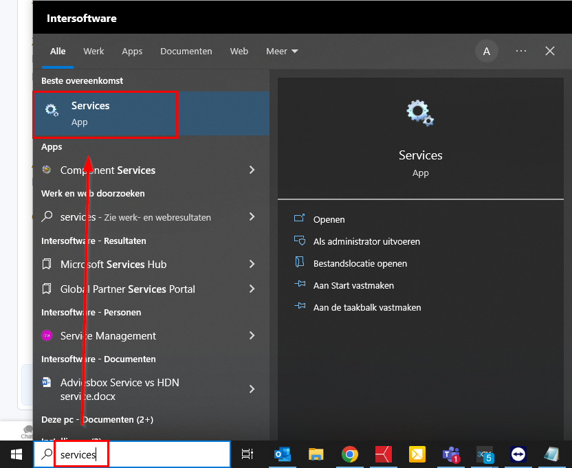
Task: Click the Services gear icon in results list
Action: (52, 110)
